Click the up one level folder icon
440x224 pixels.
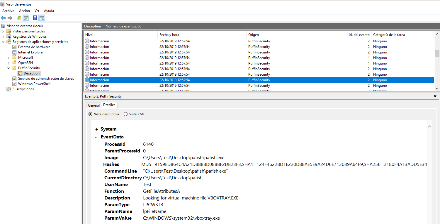click(19, 18)
